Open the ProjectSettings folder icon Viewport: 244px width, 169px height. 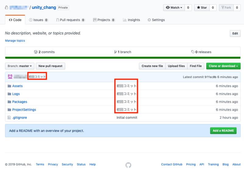[x=9, y=110]
